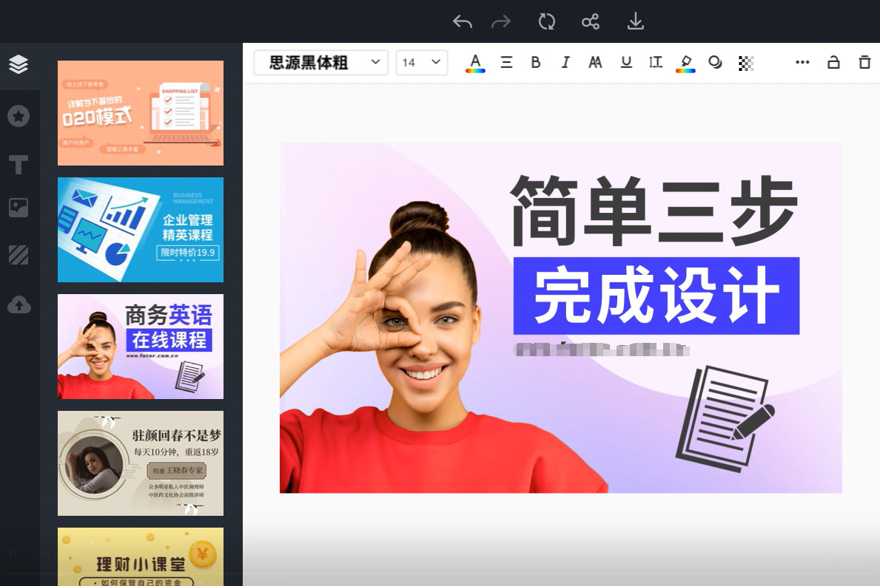Toggle the lock icon for element
The image size is (880, 586).
tap(833, 62)
